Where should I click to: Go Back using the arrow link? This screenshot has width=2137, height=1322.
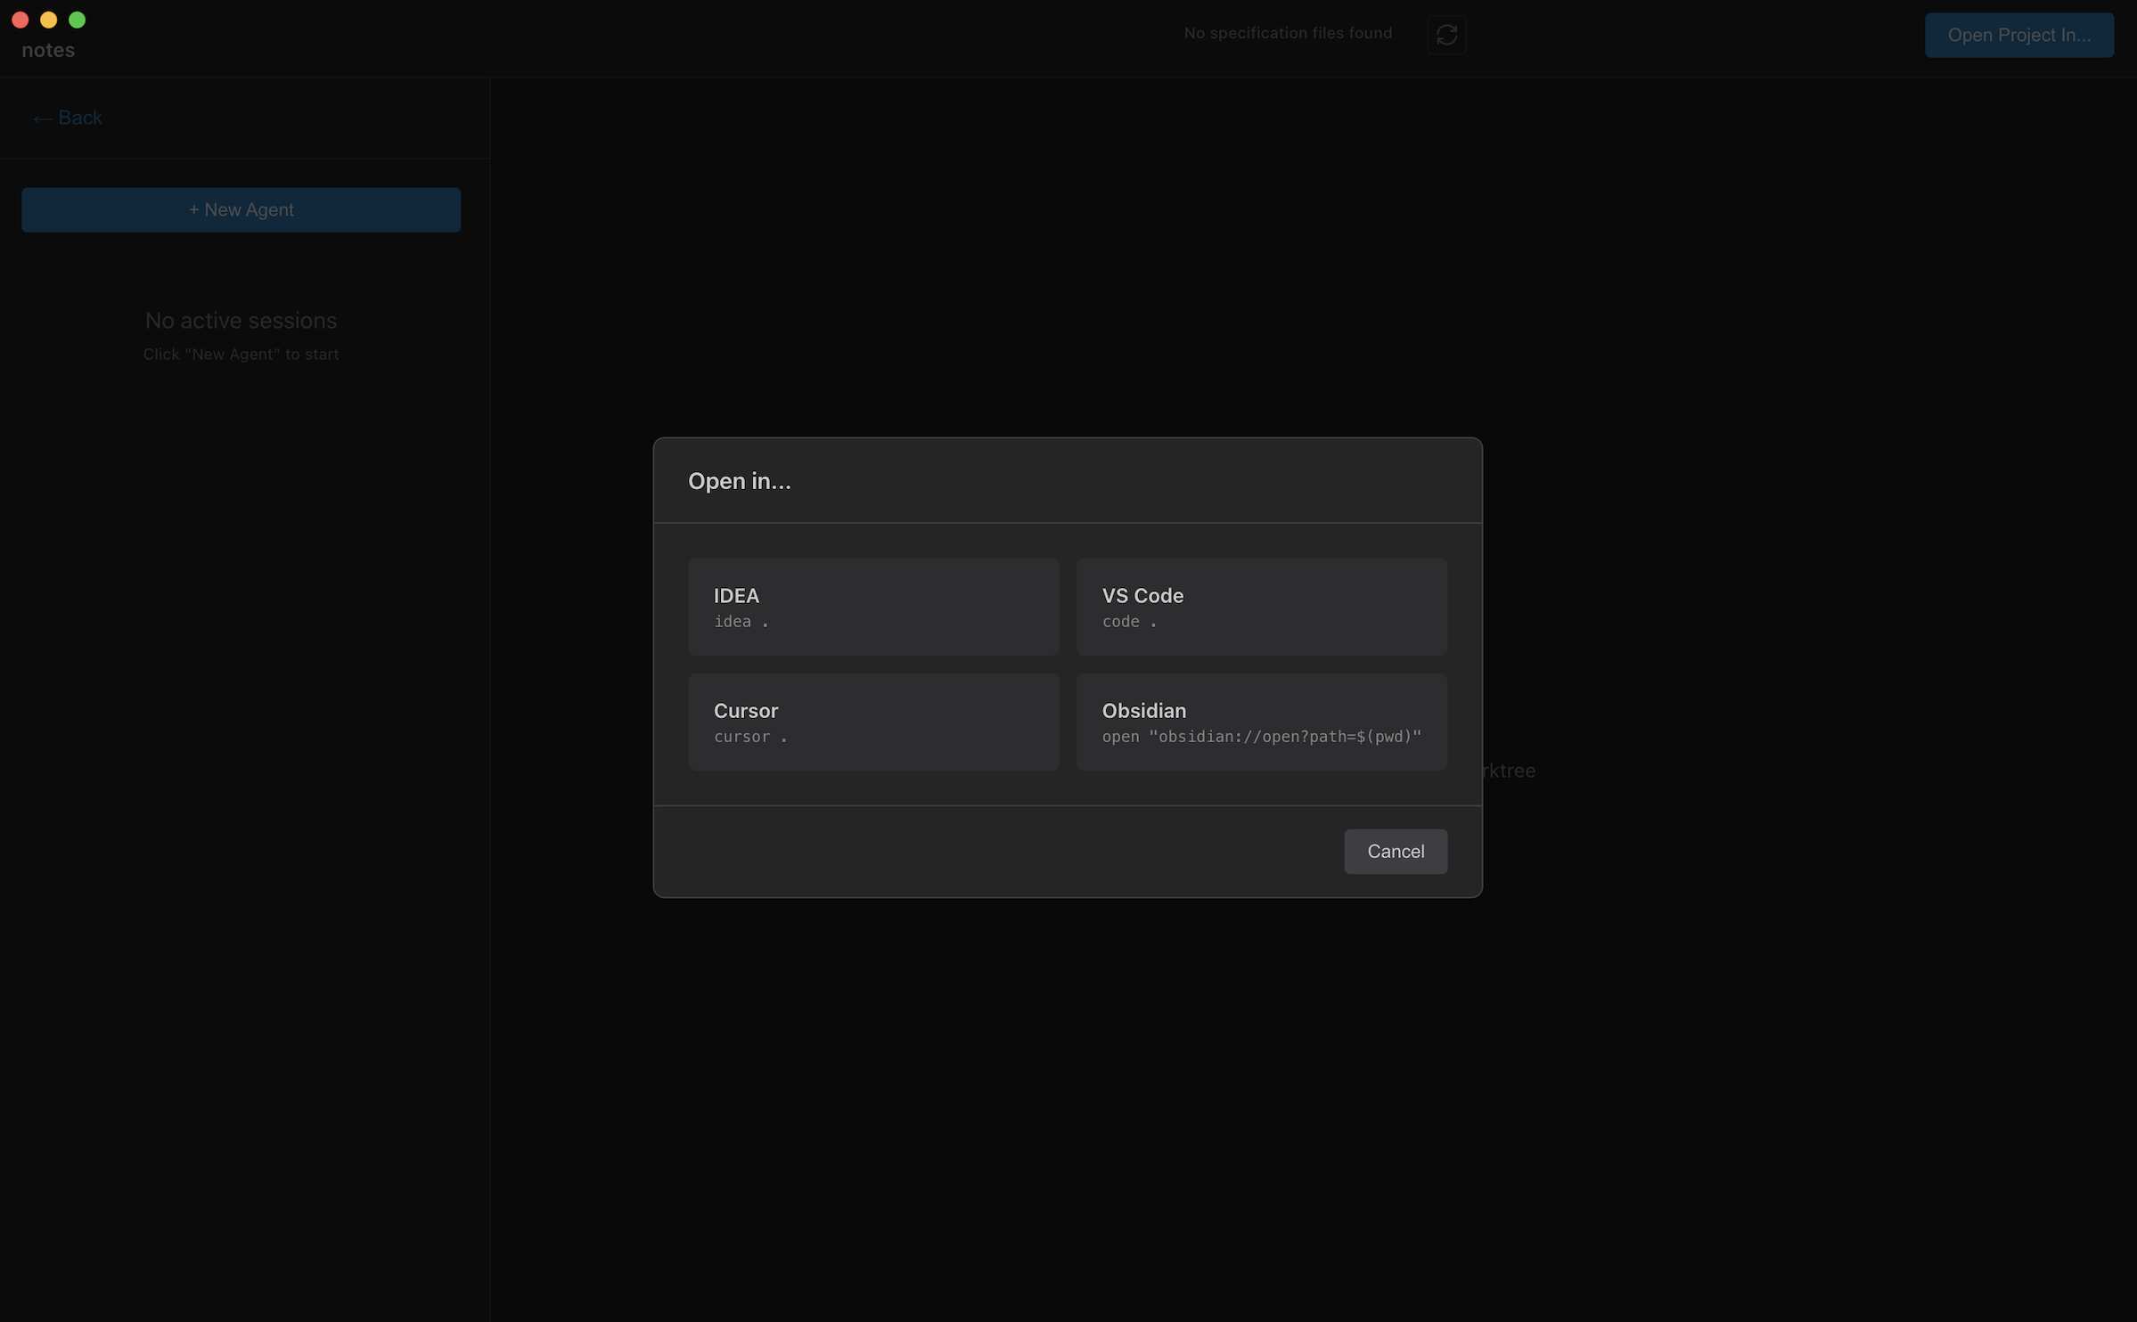(68, 118)
